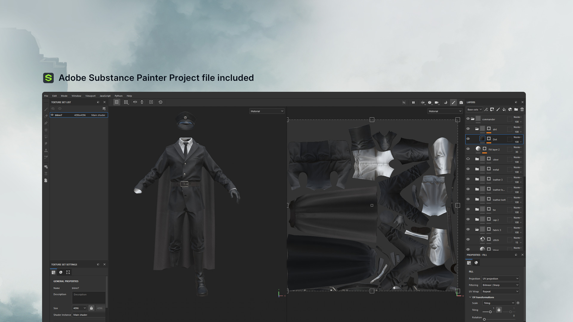Create a new folder in Layers
The image size is (573, 322).
516,110
